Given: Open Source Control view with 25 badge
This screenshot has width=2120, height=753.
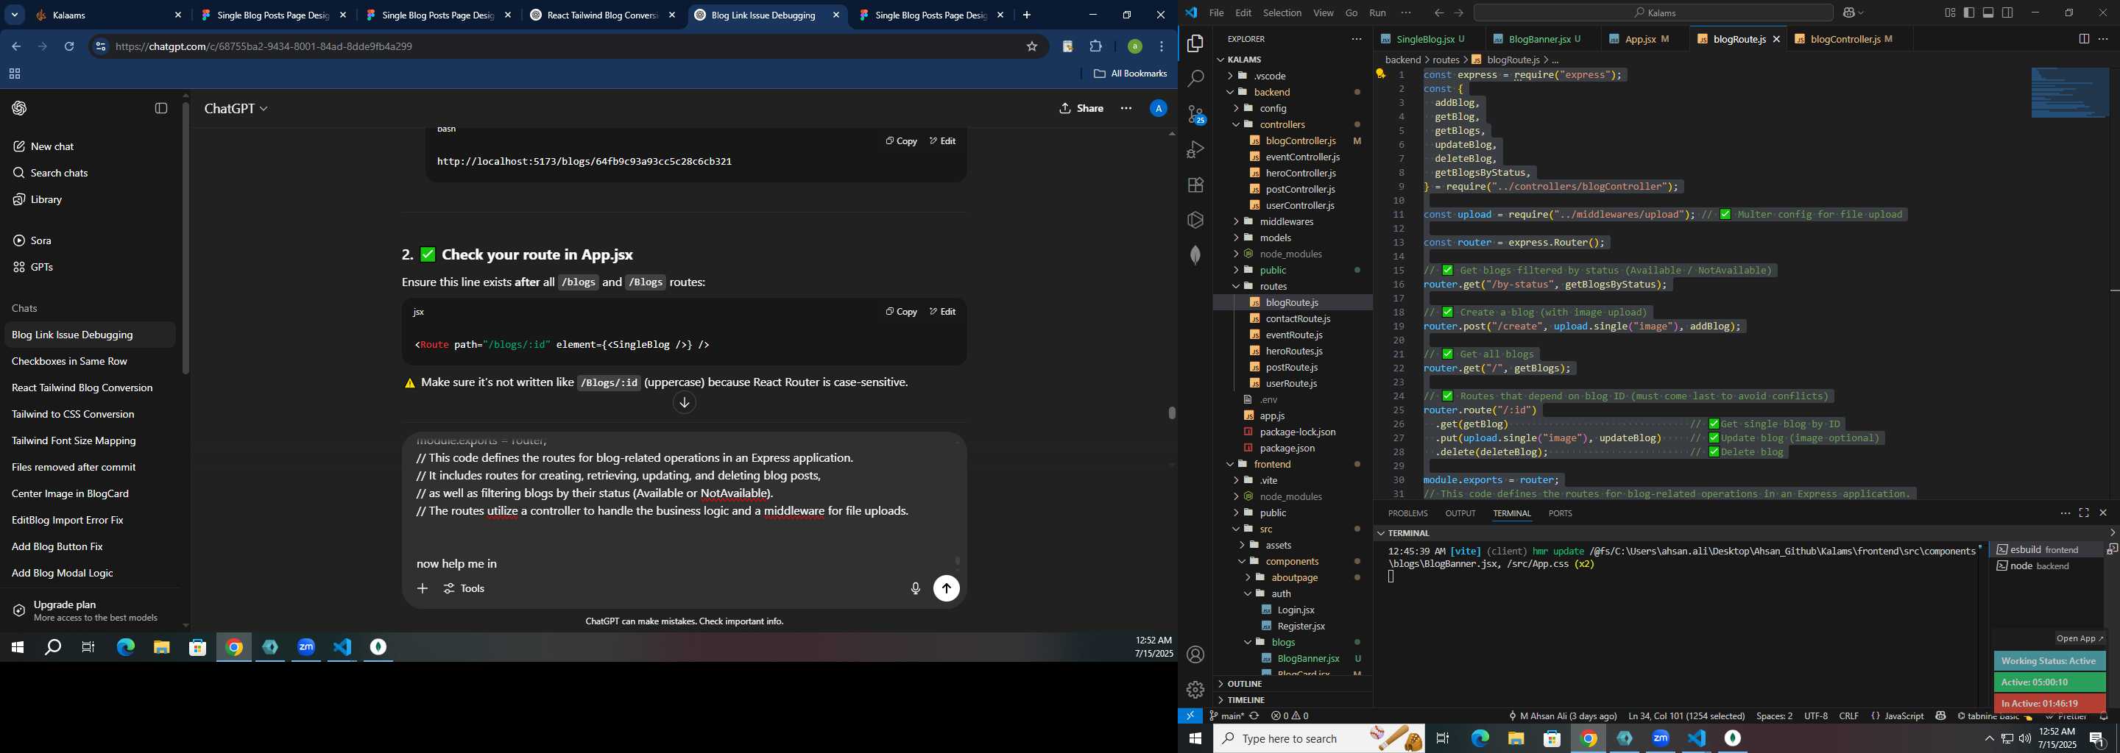Looking at the screenshot, I should point(1195,114).
